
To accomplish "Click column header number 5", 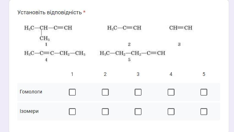I will 204,74.
